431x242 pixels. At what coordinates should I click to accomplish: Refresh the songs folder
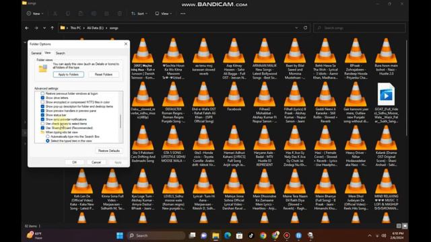pyautogui.click(x=305, y=28)
